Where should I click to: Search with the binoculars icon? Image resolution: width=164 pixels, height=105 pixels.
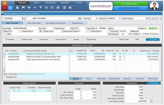[58, 7]
